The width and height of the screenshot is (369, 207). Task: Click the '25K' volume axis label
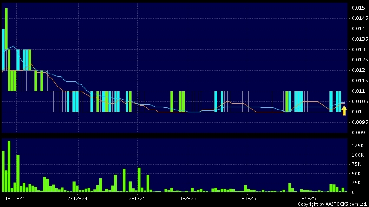(356, 183)
